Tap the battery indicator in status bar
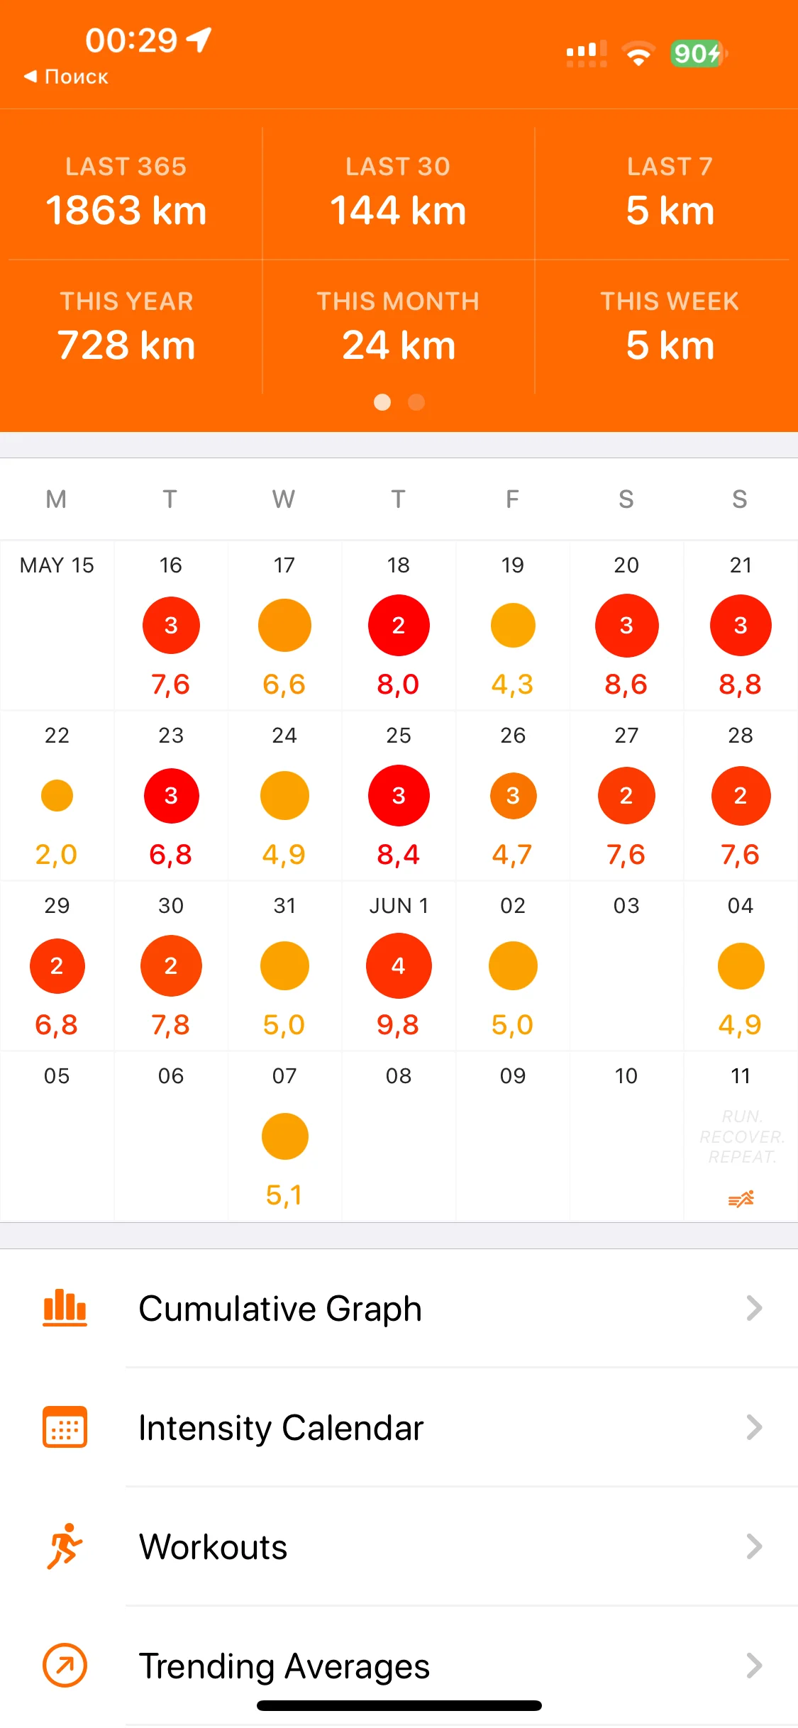 [x=698, y=54]
